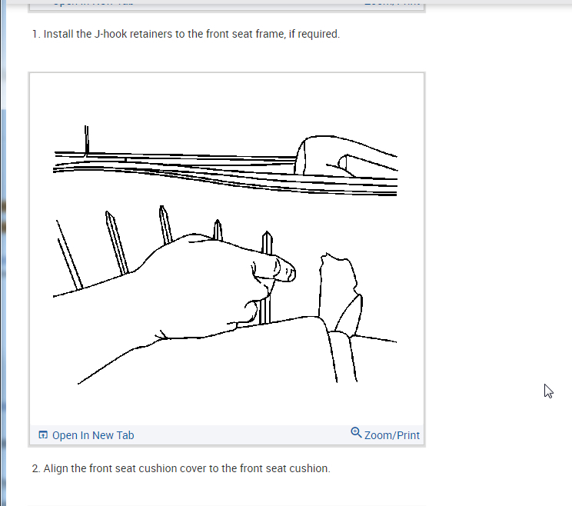Click the J-hook retainer under the thumb in the illustration
Viewport: 572px width, 506px height.
(266, 278)
